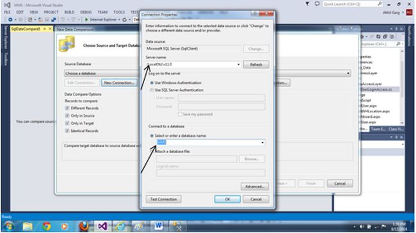This screenshot has height=233, width=416.
Task: Click Cancel in the Connection Properties dialog
Action: pyautogui.click(x=256, y=199)
